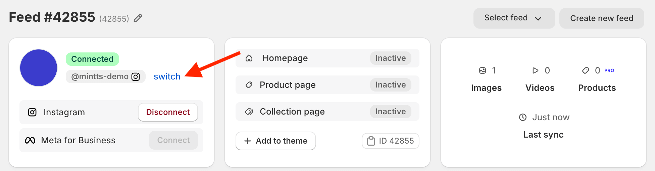Click the switch account link
Viewport: 655px width, 171px height.
tap(167, 77)
